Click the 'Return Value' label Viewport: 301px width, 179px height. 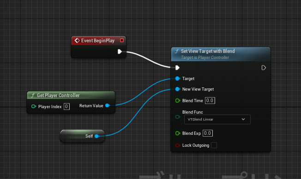pos(91,105)
